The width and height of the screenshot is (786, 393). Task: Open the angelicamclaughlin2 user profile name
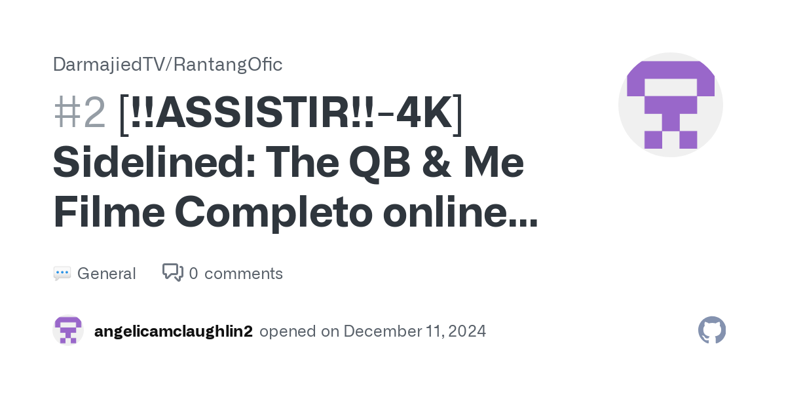click(x=174, y=331)
